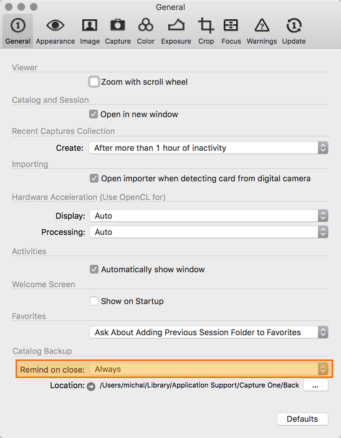
Task: Open the Capture camera icon tab
Action: click(118, 25)
